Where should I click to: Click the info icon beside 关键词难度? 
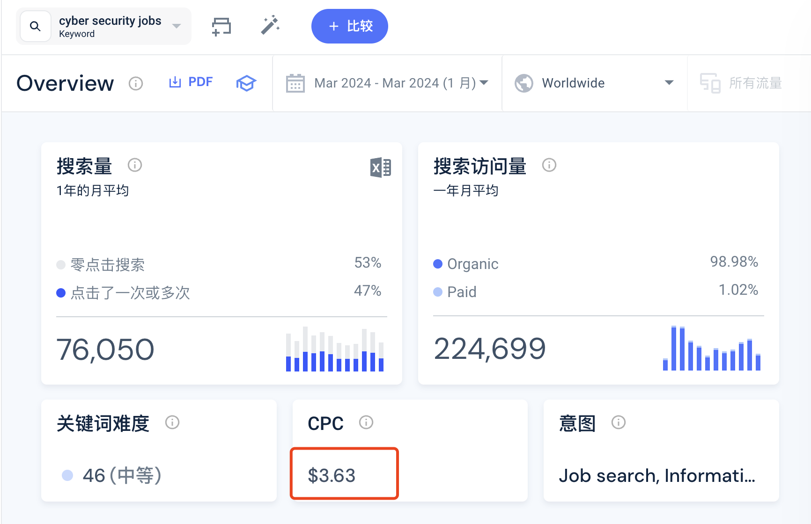tap(172, 422)
